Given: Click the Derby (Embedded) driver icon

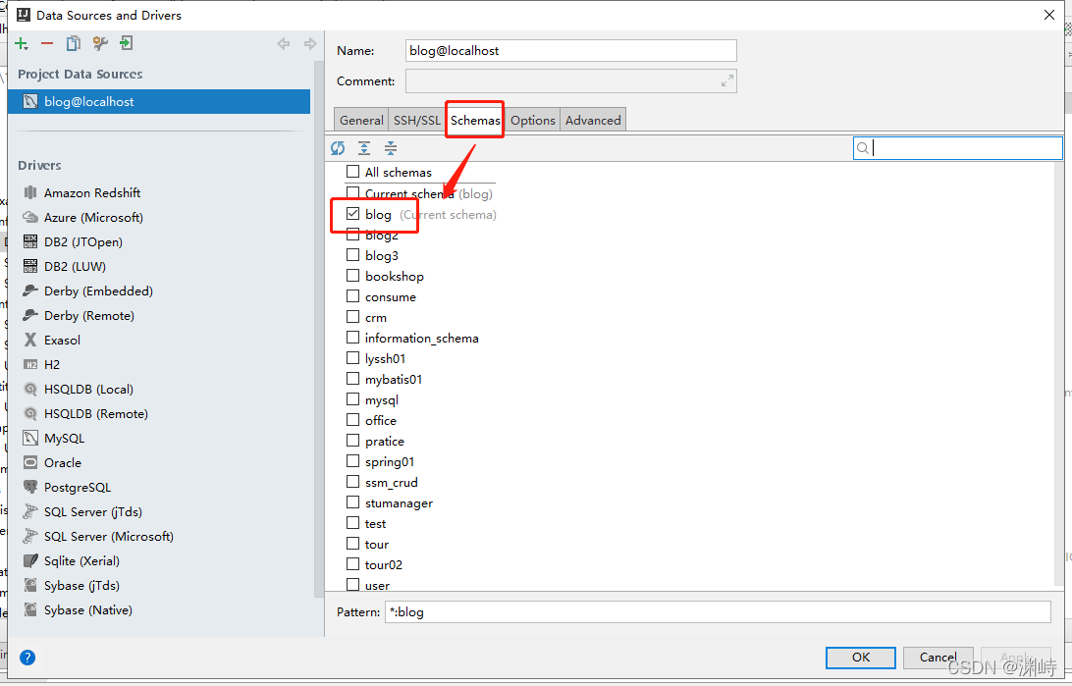Looking at the screenshot, I should coord(30,291).
